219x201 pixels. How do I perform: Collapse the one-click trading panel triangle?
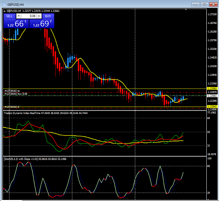5,11
